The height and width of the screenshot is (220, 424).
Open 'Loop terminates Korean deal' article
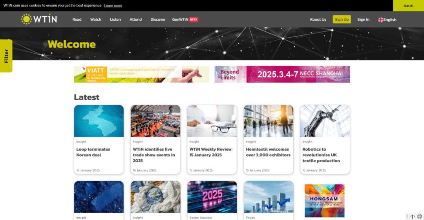click(93, 152)
